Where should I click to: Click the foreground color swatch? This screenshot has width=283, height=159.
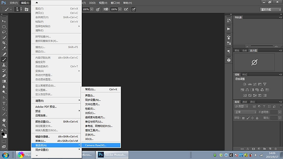coord(3,134)
